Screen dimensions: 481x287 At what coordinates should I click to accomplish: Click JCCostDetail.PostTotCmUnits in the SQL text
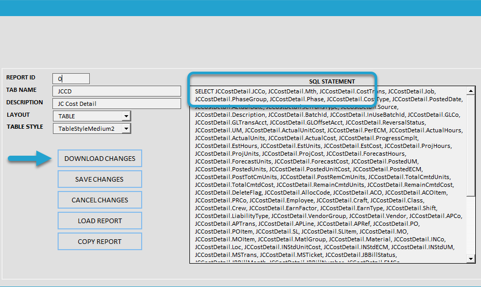(236, 177)
